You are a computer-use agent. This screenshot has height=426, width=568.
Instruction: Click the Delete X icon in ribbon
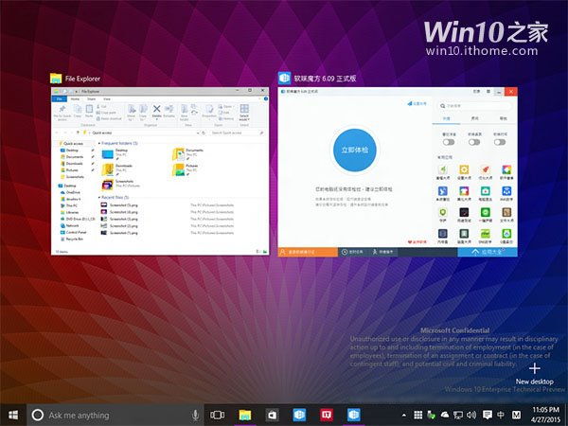point(156,109)
